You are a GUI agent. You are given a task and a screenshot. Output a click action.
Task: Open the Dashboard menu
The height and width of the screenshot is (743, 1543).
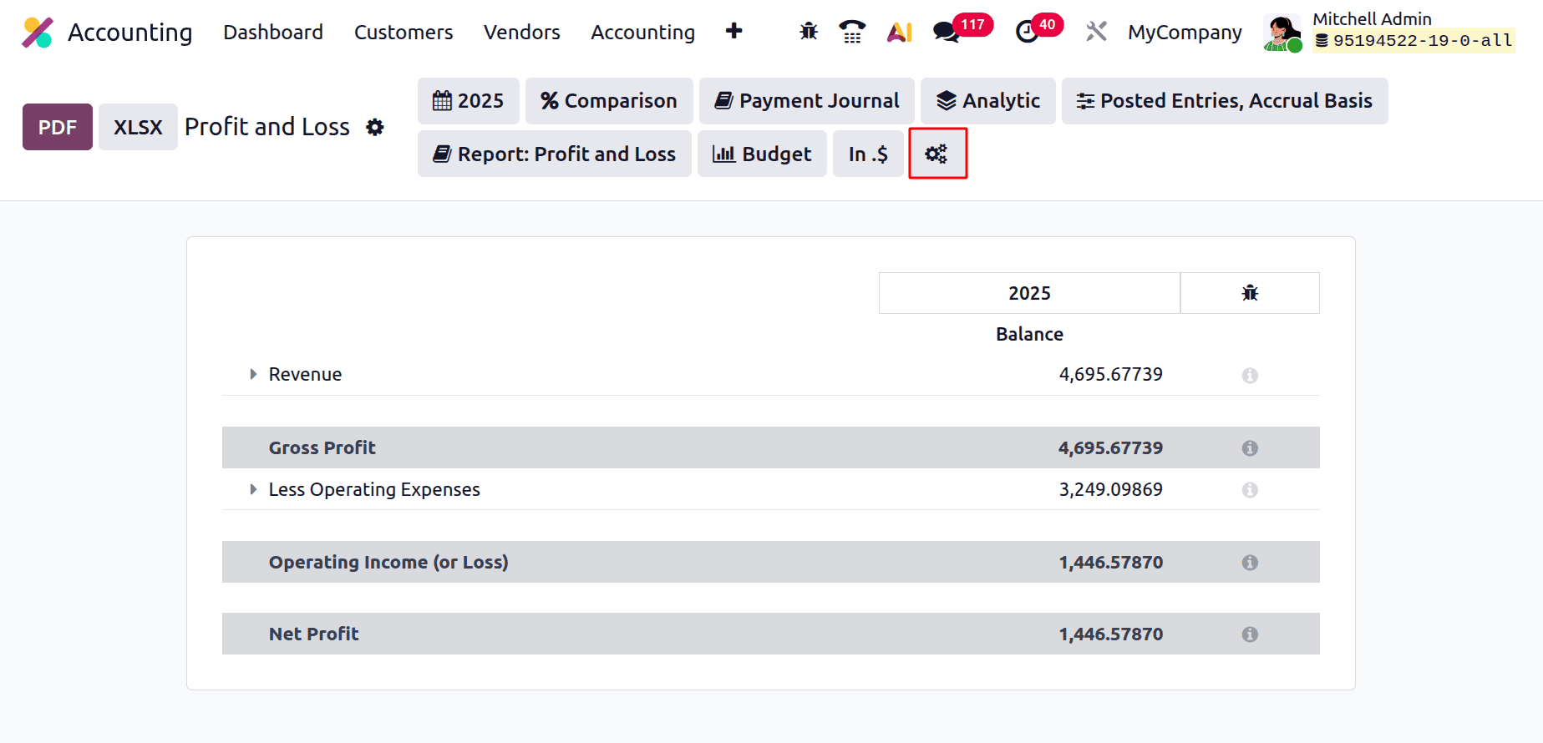click(x=273, y=32)
